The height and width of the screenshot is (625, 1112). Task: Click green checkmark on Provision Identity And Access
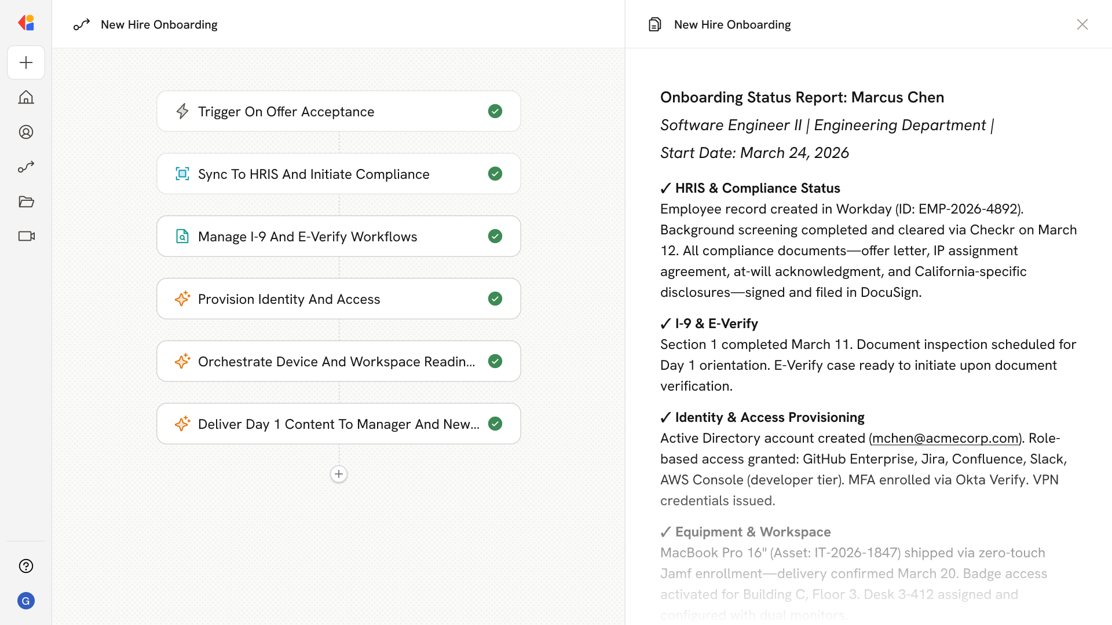coord(495,299)
